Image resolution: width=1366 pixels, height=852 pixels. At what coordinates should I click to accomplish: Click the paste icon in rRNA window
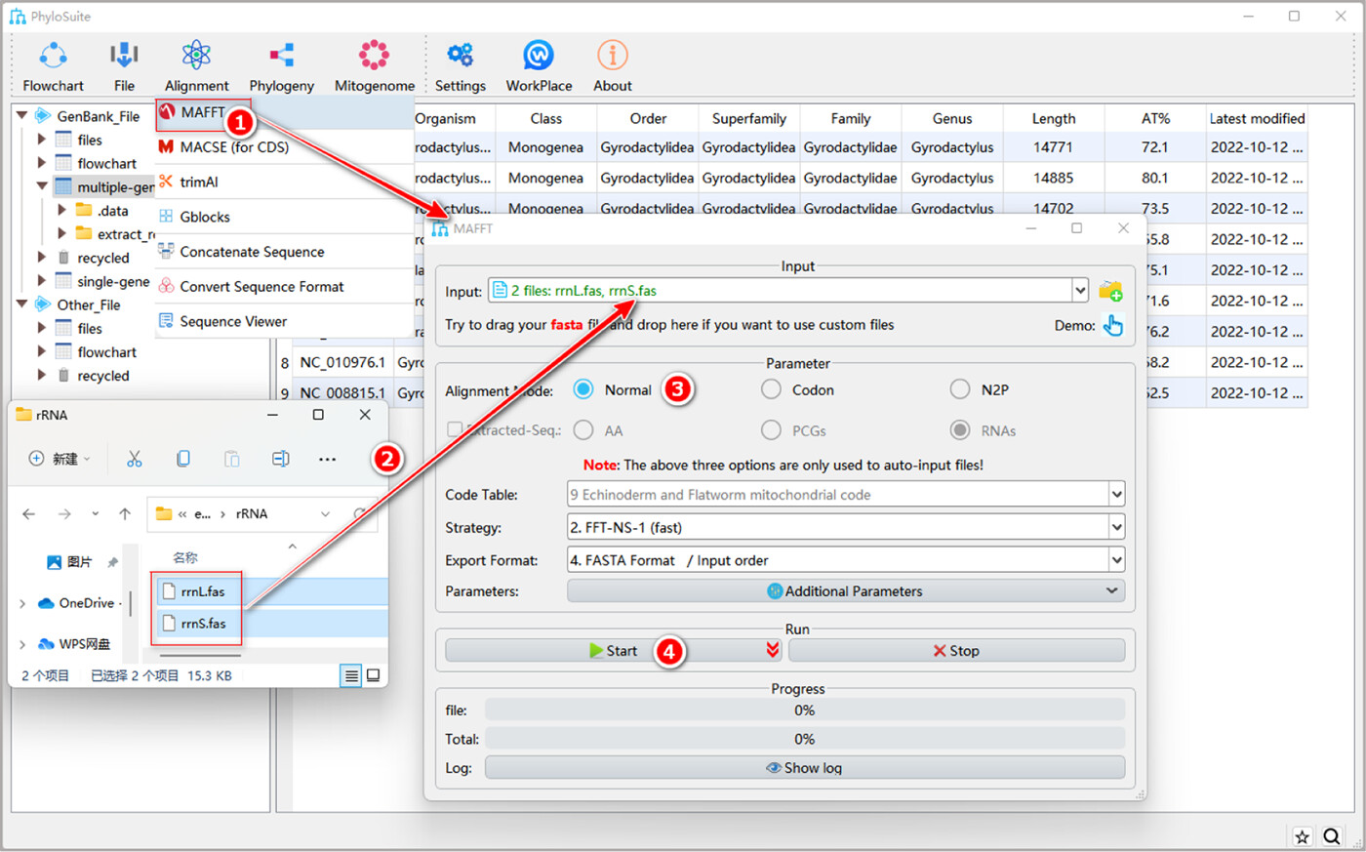(x=231, y=459)
